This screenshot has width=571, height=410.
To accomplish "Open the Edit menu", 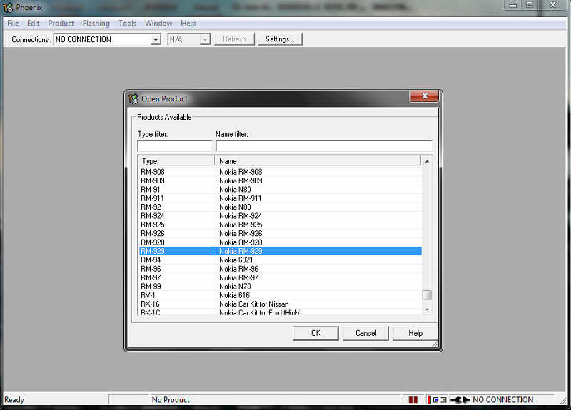I will coord(33,24).
